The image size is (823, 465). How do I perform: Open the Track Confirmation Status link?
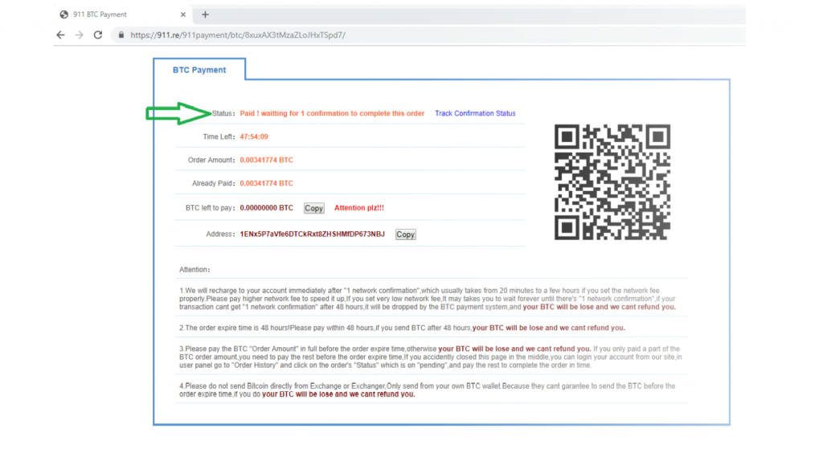[475, 113]
